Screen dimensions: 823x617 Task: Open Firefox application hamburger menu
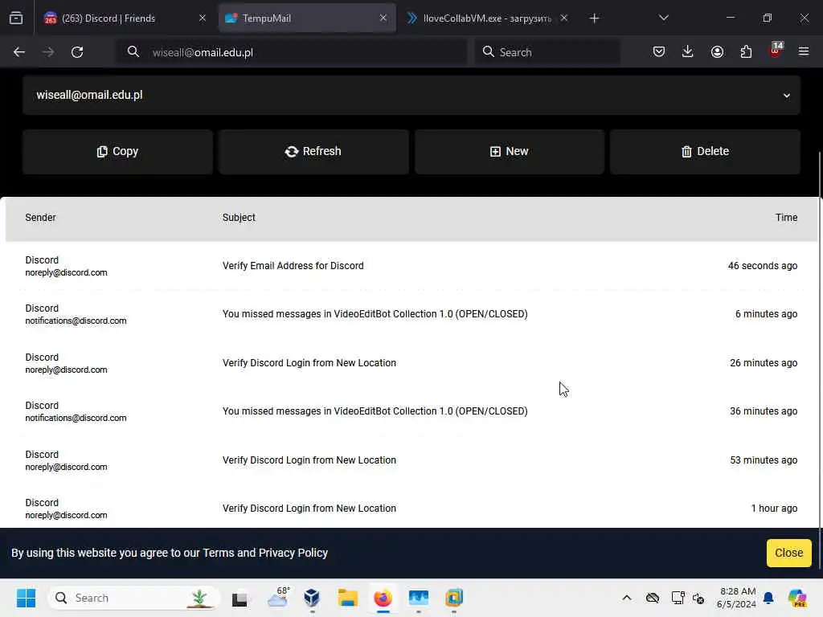(804, 52)
